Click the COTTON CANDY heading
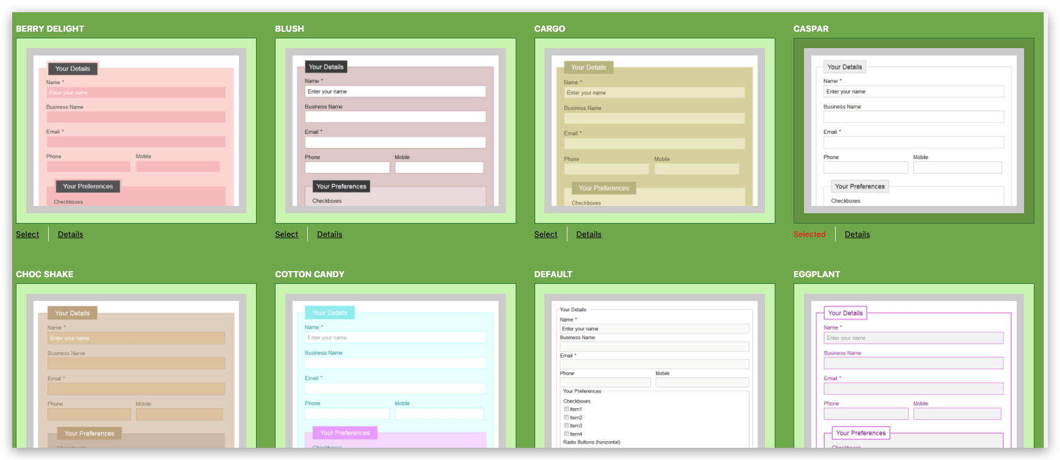The width and height of the screenshot is (1060, 460). pyautogui.click(x=310, y=274)
